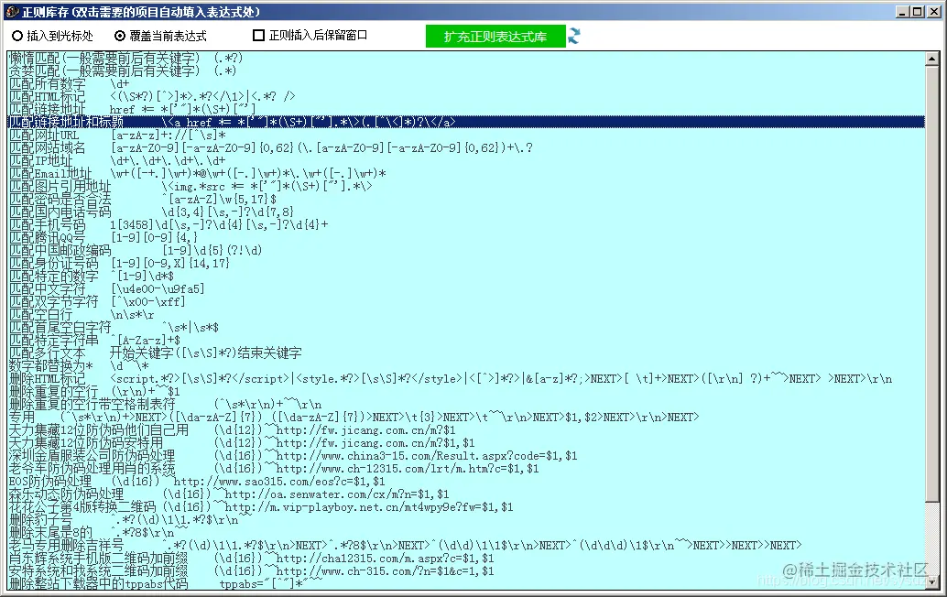This screenshot has height=597, width=947.
Task: Select the highlighted 匹配链接地址和标题 row
Action: (466, 122)
